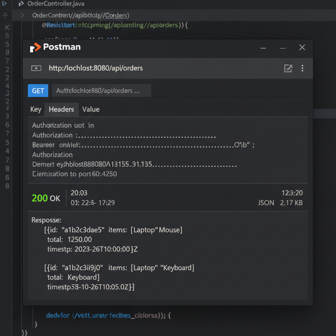Minimize the Postman window with the first dash
This screenshot has height=336, width=336.
tap(263, 48)
